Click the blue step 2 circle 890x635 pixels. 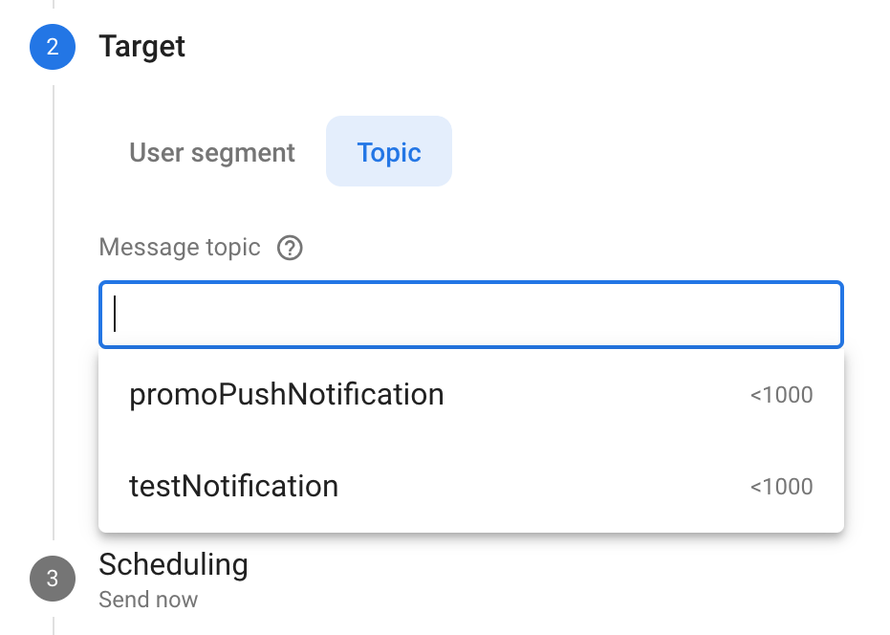coord(53,47)
